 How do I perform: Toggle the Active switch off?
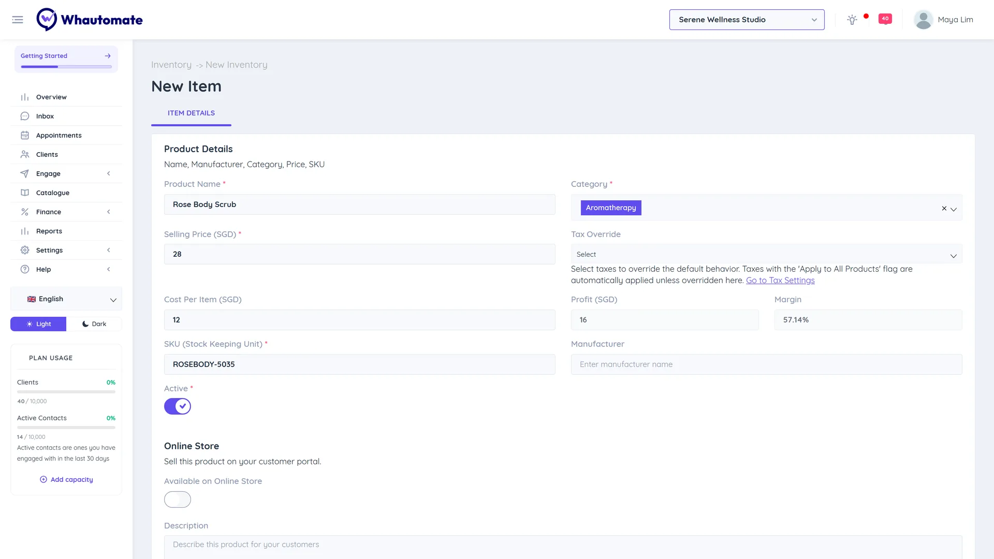(178, 407)
